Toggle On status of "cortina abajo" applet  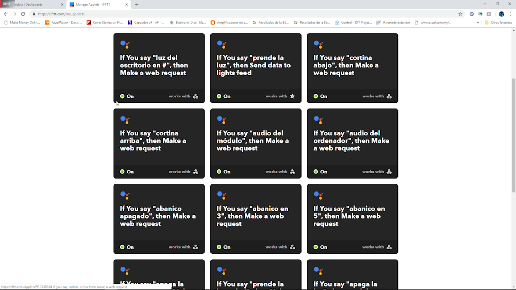[x=320, y=96]
